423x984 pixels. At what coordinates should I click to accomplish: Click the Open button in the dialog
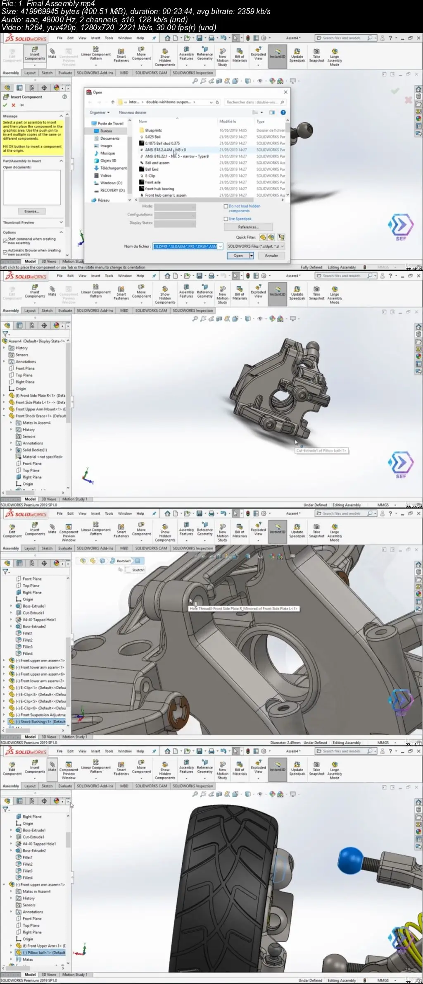coord(238,256)
